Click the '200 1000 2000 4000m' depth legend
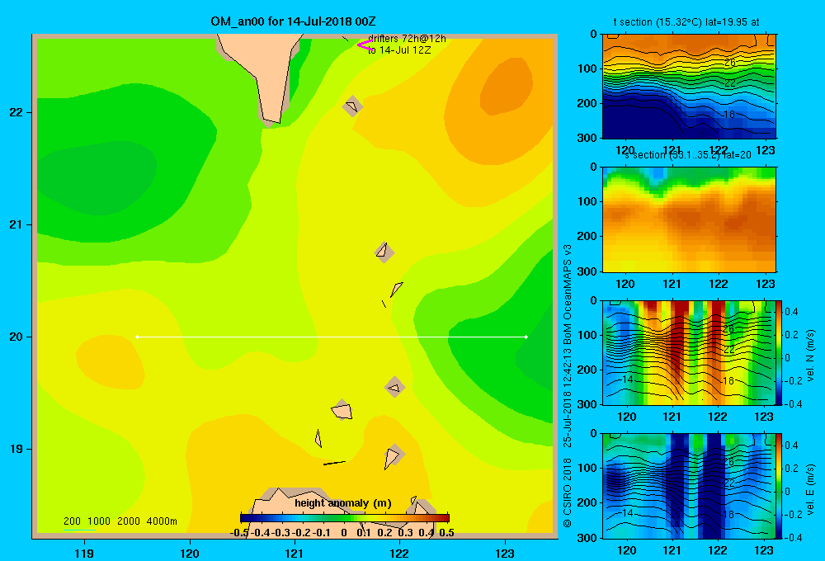Viewport: 825px width, 561px height. 120,521
